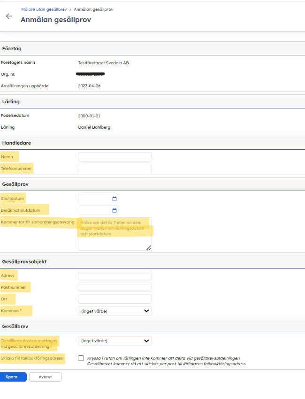
Task: Cancel with the Avbryt button
Action: pyautogui.click(x=45, y=377)
